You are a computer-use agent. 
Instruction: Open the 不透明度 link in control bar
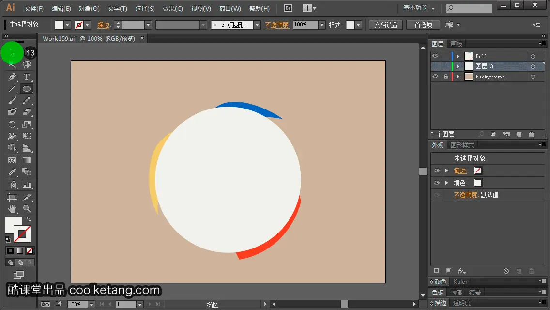tap(277, 25)
